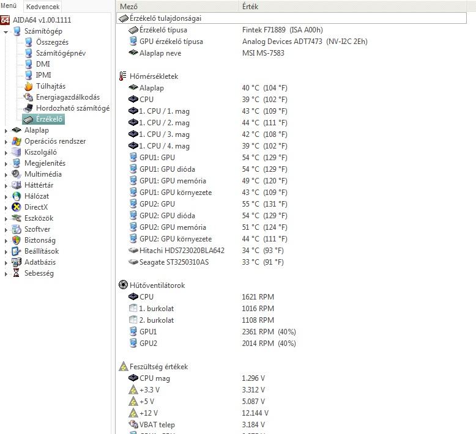Image resolution: width=476 pixels, height=434 pixels.
Task: Expand the Alaplap tree node
Action: (x=6, y=131)
